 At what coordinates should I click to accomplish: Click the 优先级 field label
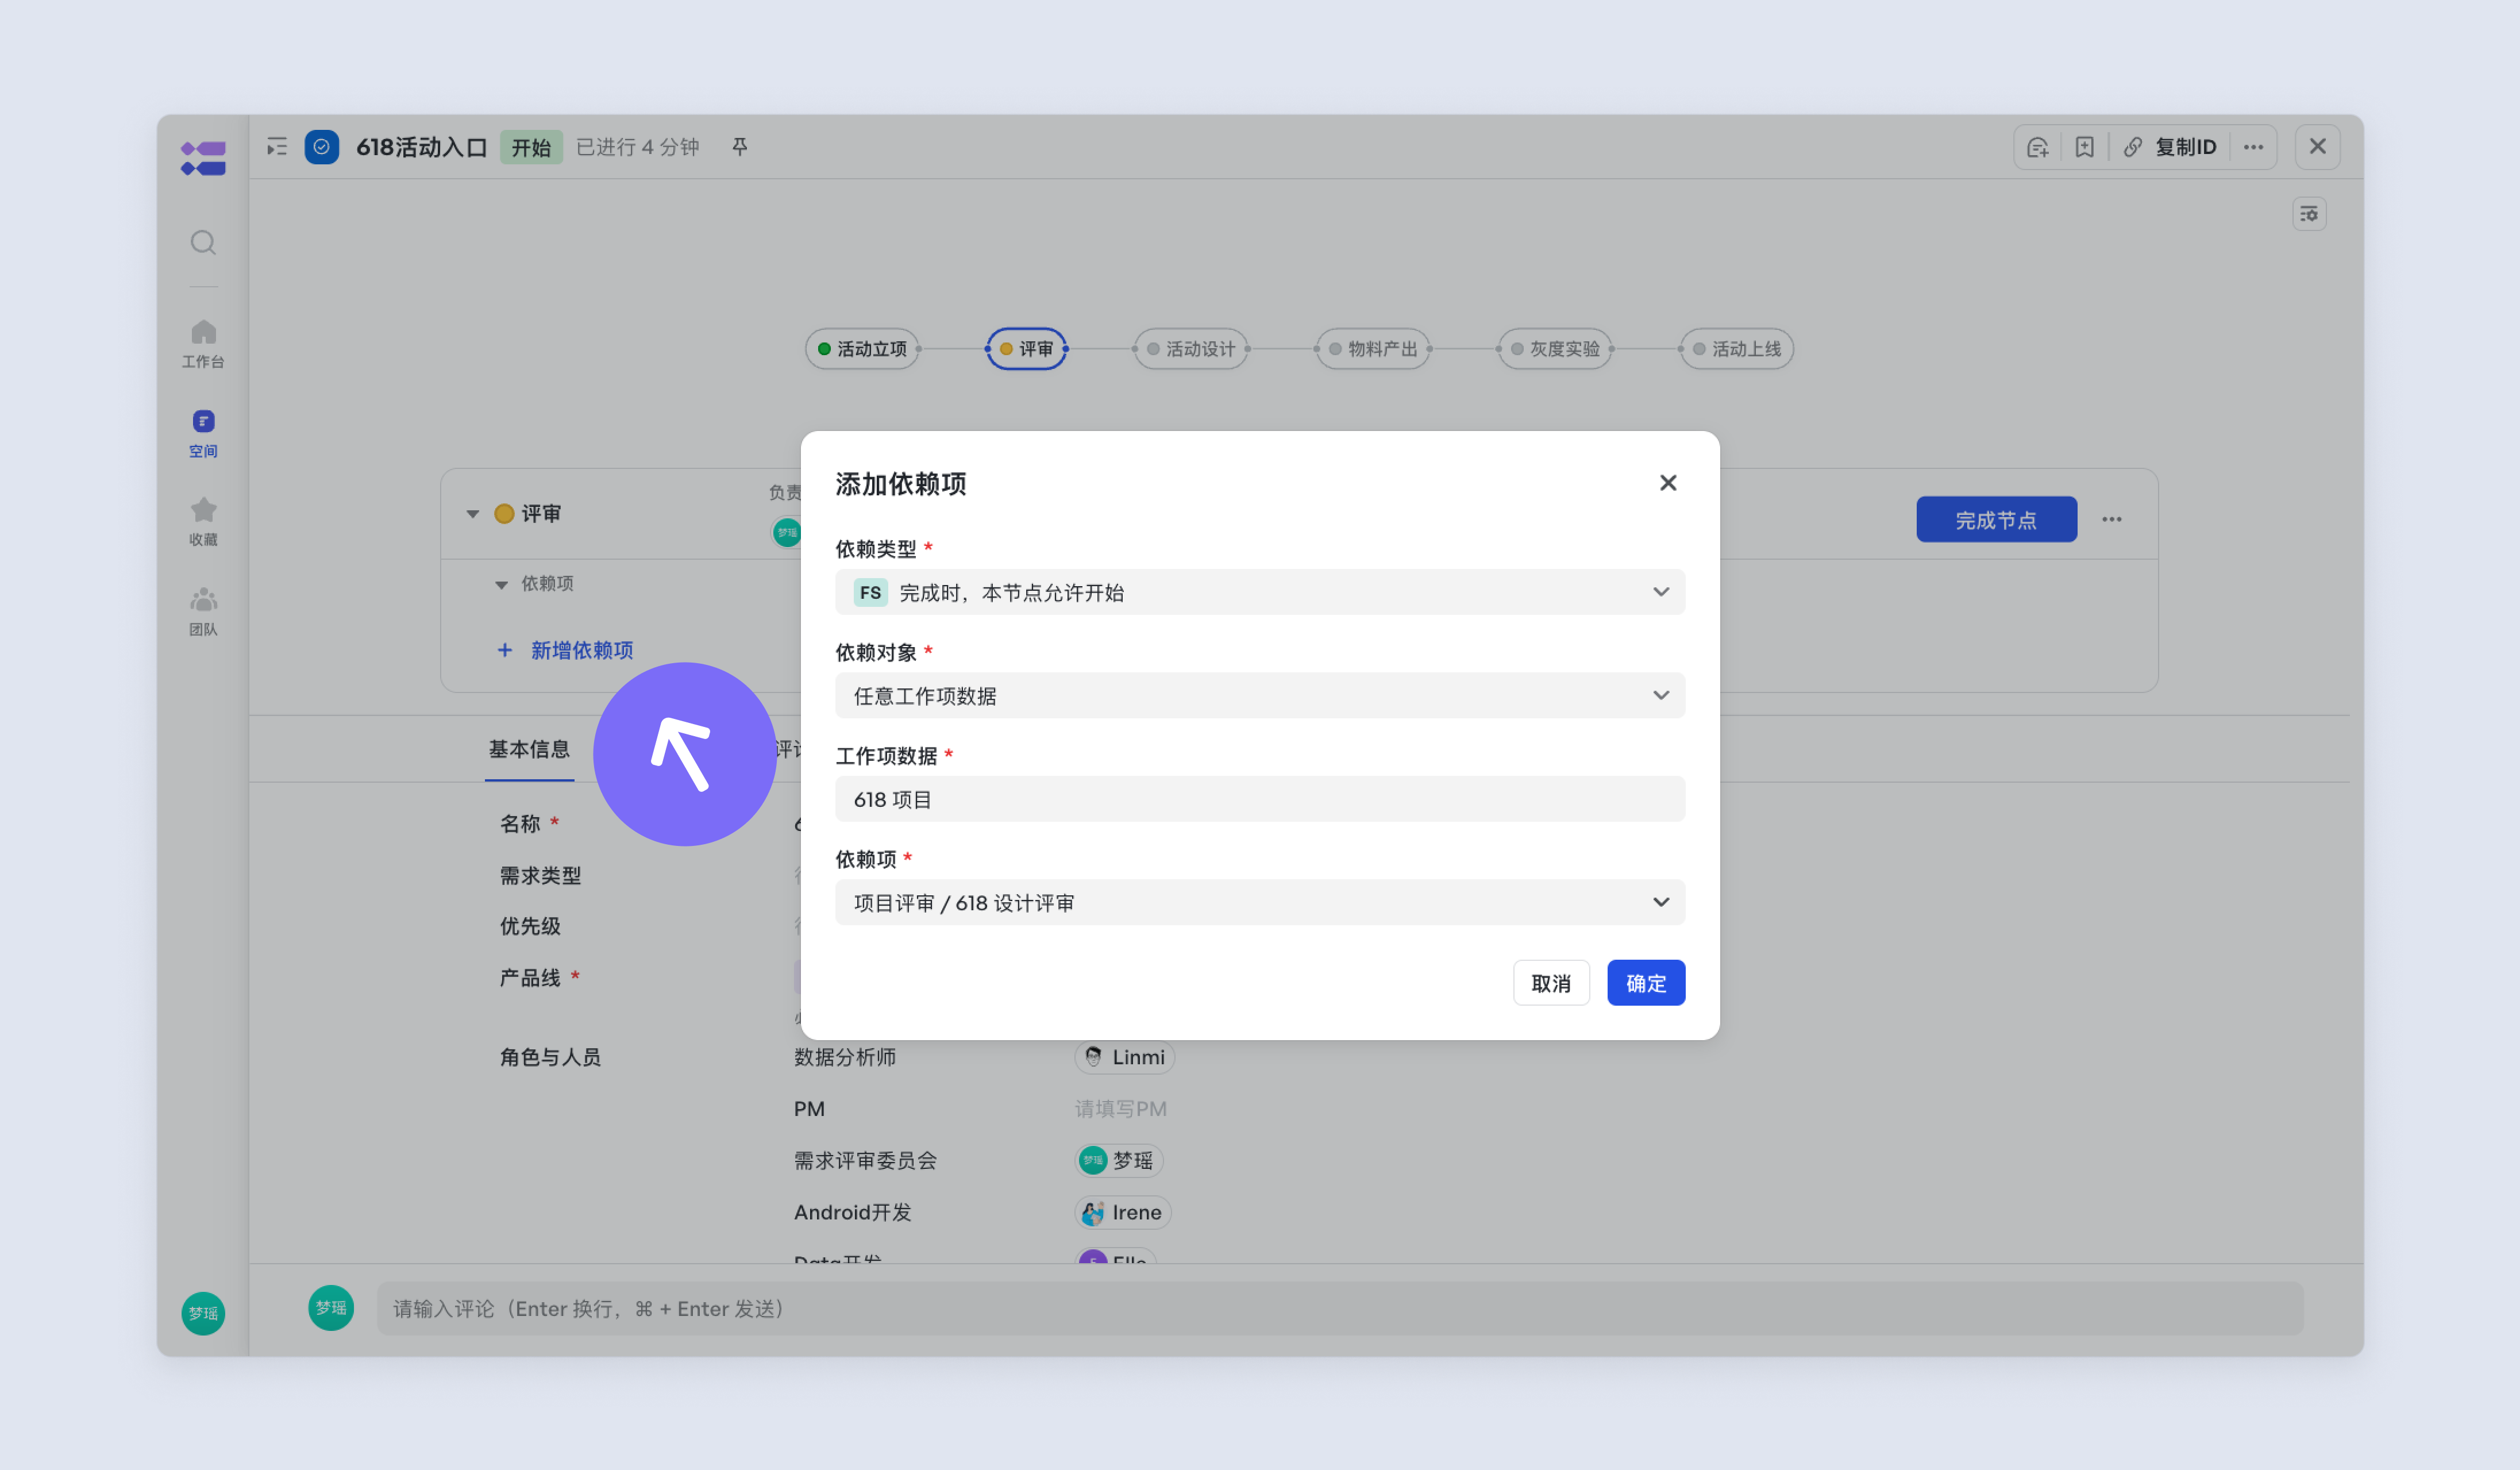tap(530, 926)
